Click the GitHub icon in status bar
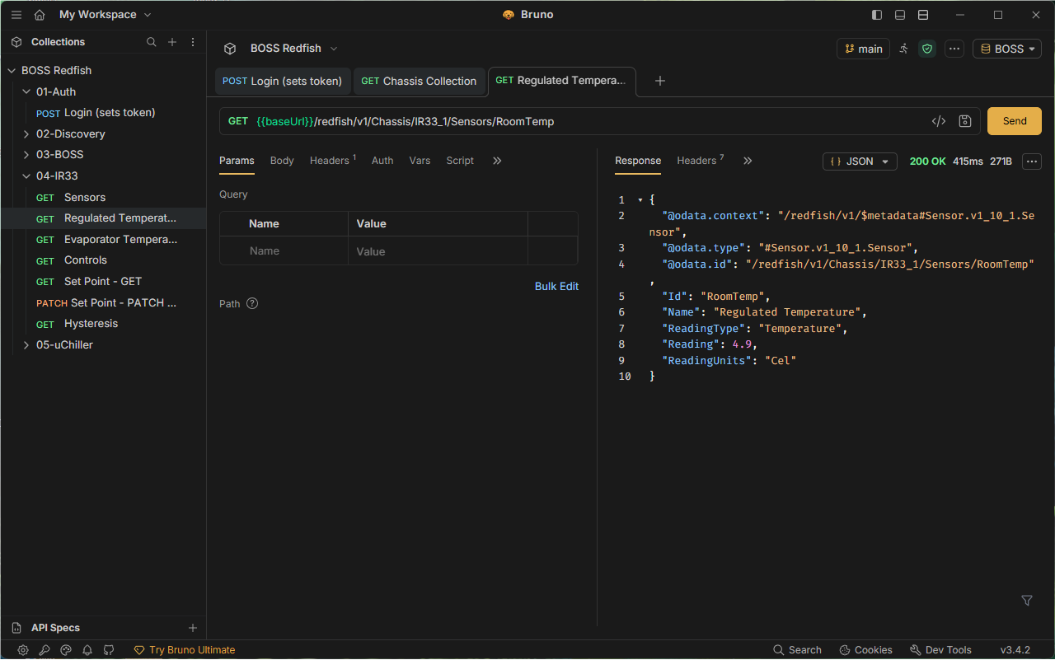The image size is (1055, 660). (109, 650)
